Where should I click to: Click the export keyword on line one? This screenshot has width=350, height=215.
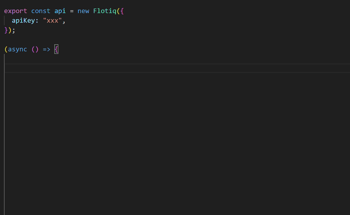click(16, 11)
